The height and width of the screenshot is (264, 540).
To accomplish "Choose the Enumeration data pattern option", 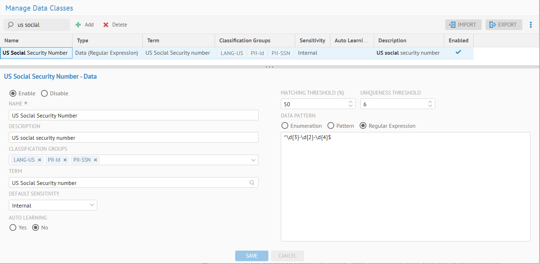I will point(285,126).
